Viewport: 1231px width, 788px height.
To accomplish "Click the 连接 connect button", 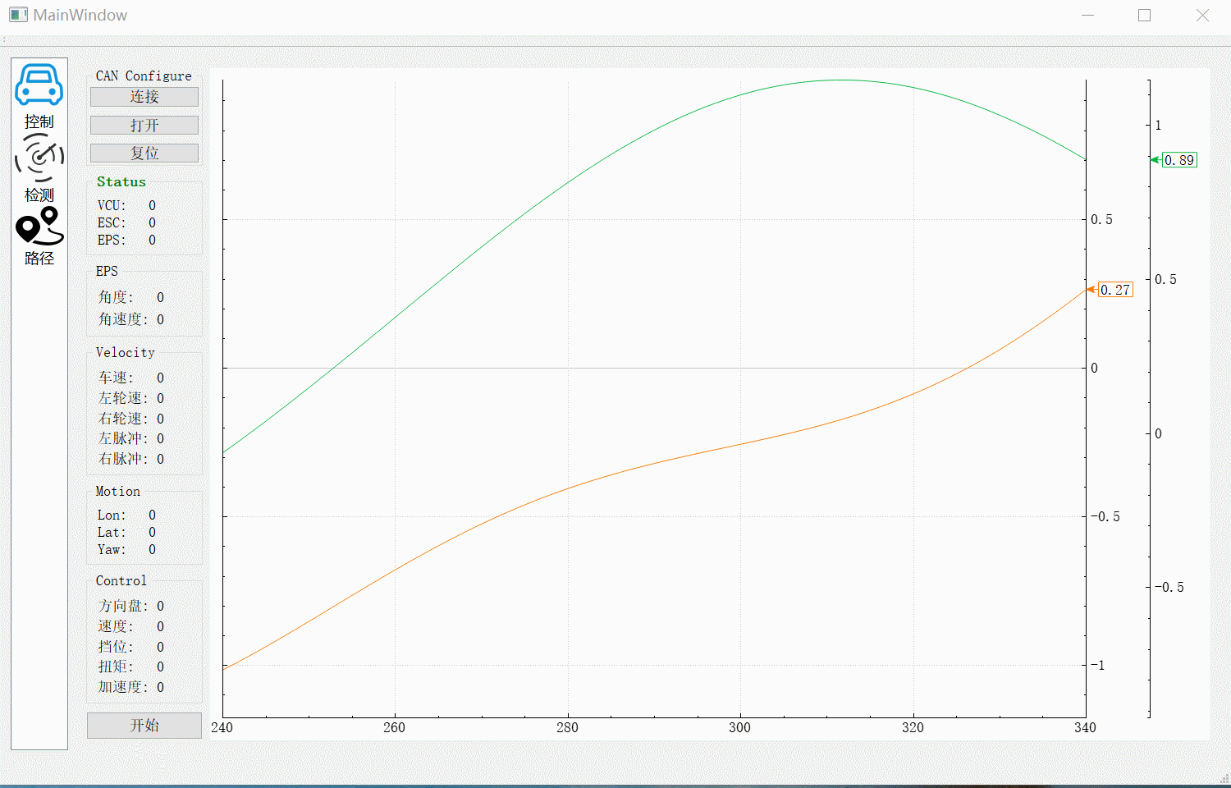I will 144,97.
